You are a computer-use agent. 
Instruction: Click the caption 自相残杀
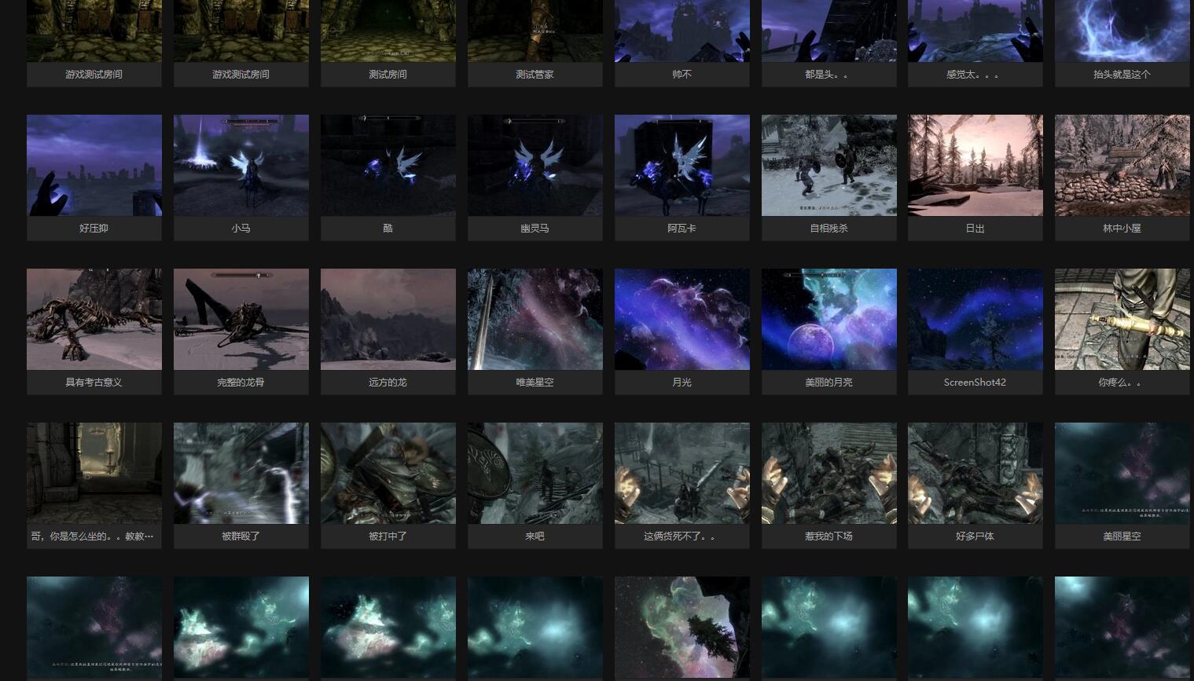point(828,229)
